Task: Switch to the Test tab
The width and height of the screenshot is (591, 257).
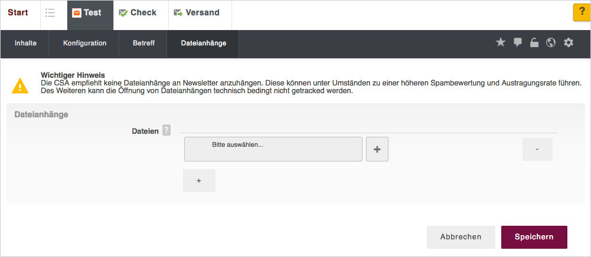Action: click(87, 13)
